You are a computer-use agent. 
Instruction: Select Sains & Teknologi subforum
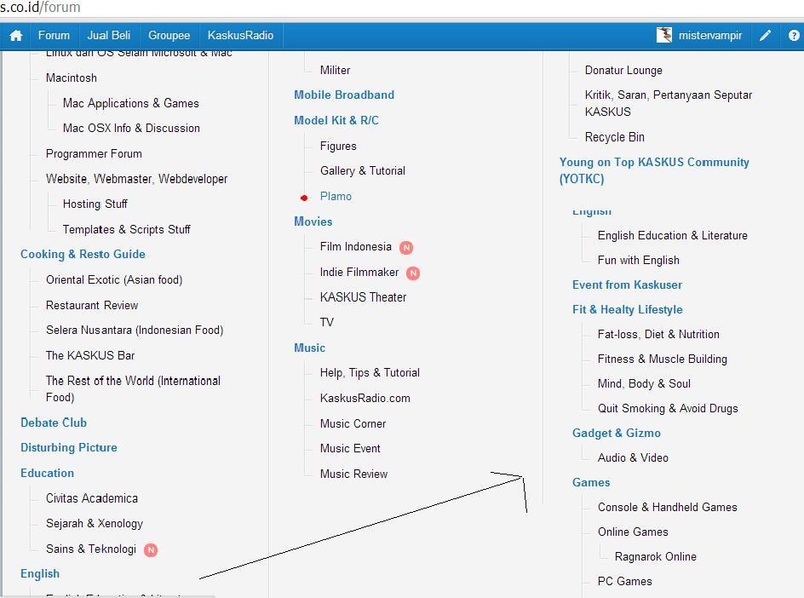[91, 549]
